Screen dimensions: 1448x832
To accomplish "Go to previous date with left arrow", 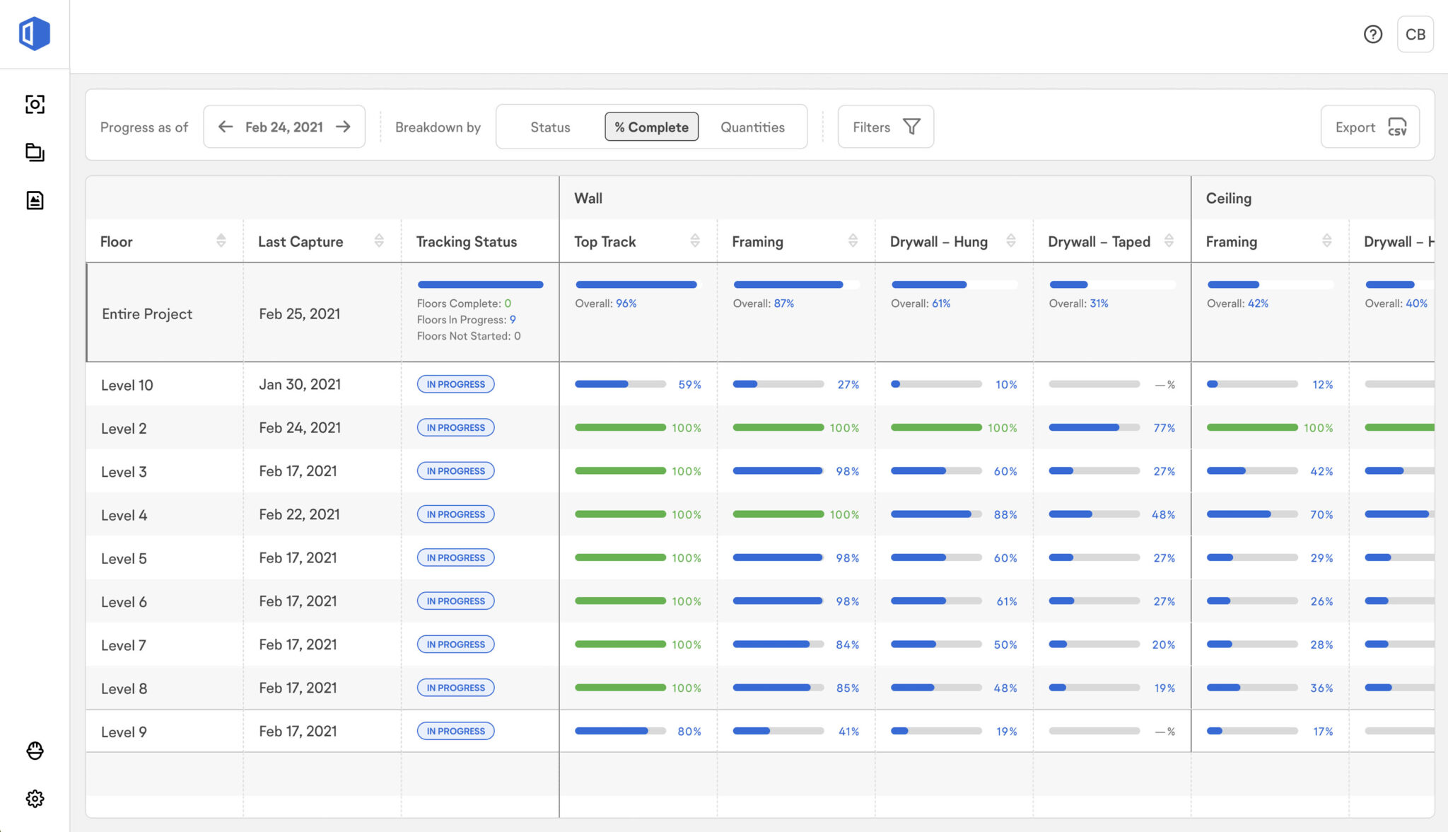I will pos(226,127).
